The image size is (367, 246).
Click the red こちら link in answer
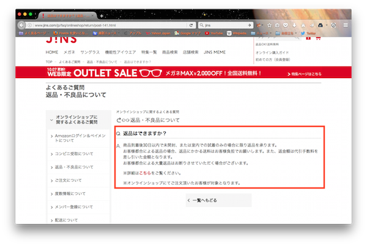tap(145, 173)
